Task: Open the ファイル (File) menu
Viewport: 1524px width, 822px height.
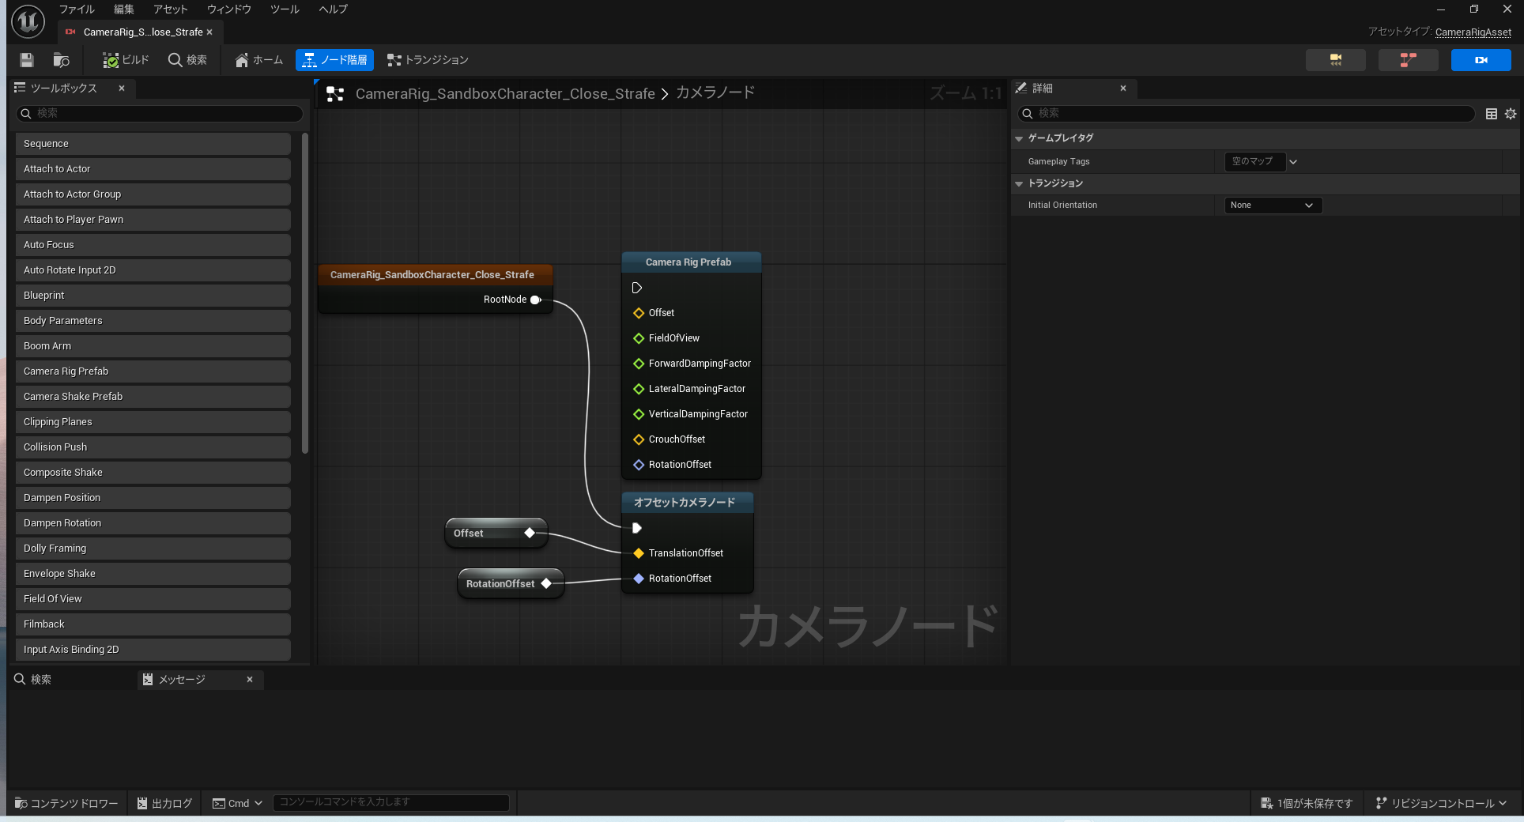Action: [x=77, y=9]
